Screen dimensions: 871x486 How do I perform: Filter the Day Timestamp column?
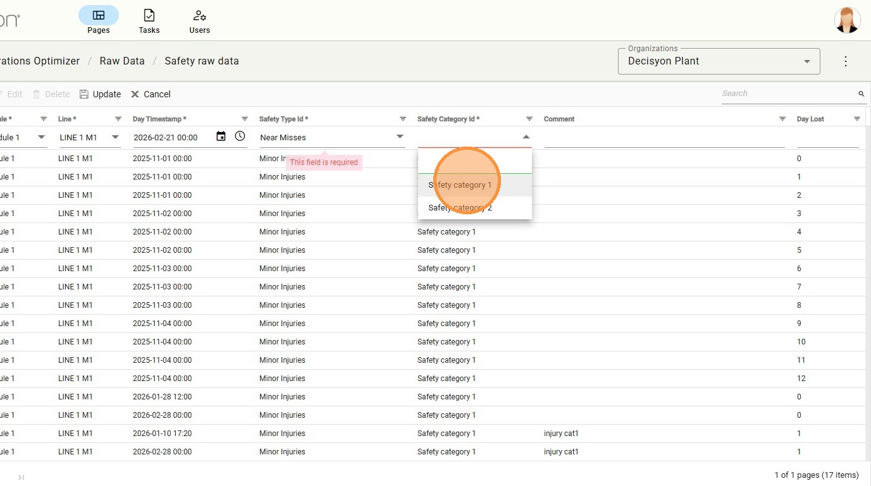click(245, 119)
